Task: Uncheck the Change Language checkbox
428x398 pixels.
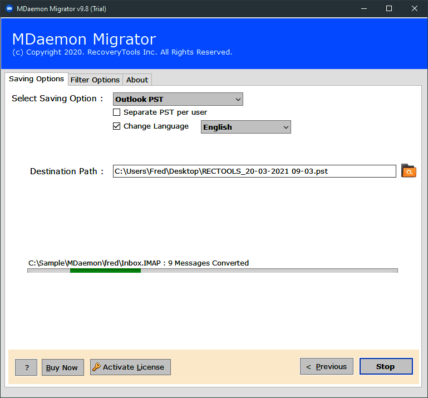Action: pyautogui.click(x=117, y=126)
